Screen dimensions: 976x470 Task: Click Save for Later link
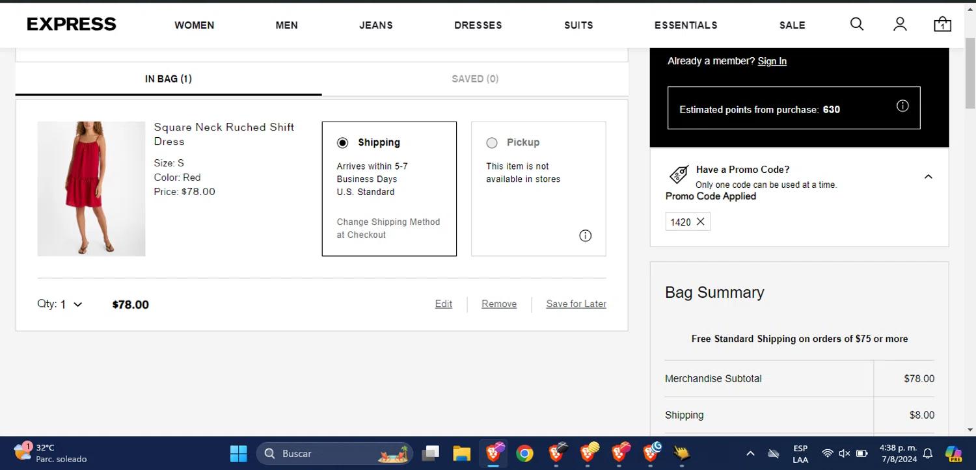(x=576, y=304)
